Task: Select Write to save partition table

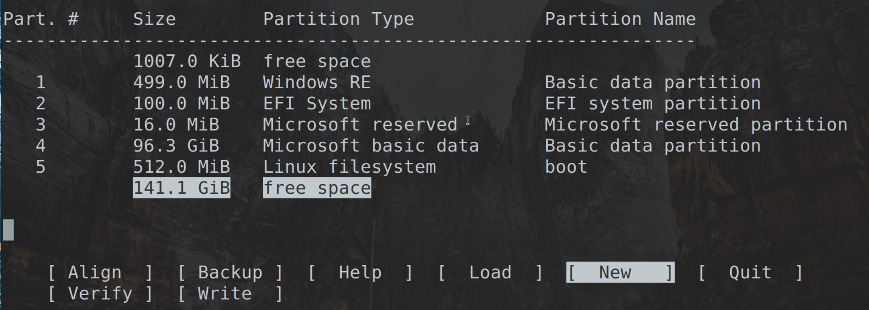Action: [x=230, y=294]
